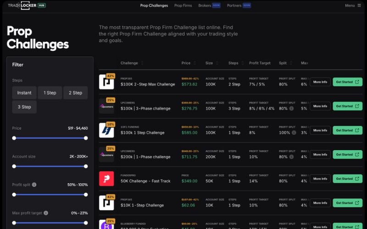Select the Prop Challenges navigation tab

(x=154, y=5)
